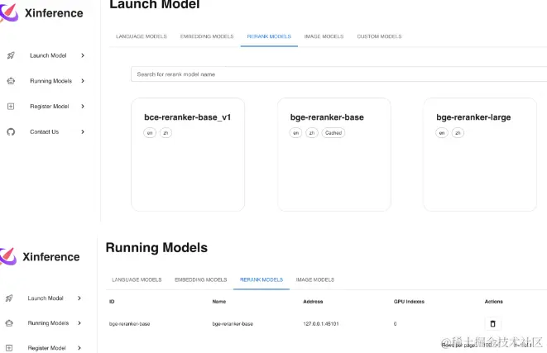Click the GPU Indexes column header

click(409, 302)
